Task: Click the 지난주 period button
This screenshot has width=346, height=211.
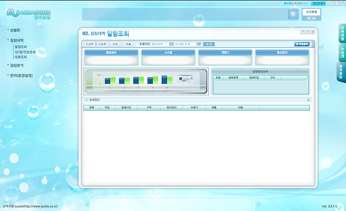Action: pos(89,44)
